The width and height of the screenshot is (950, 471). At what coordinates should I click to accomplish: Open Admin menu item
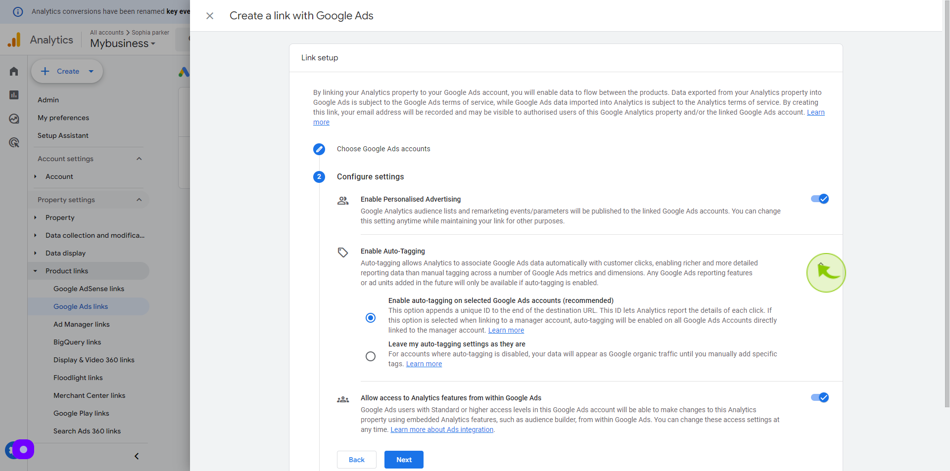tap(48, 100)
